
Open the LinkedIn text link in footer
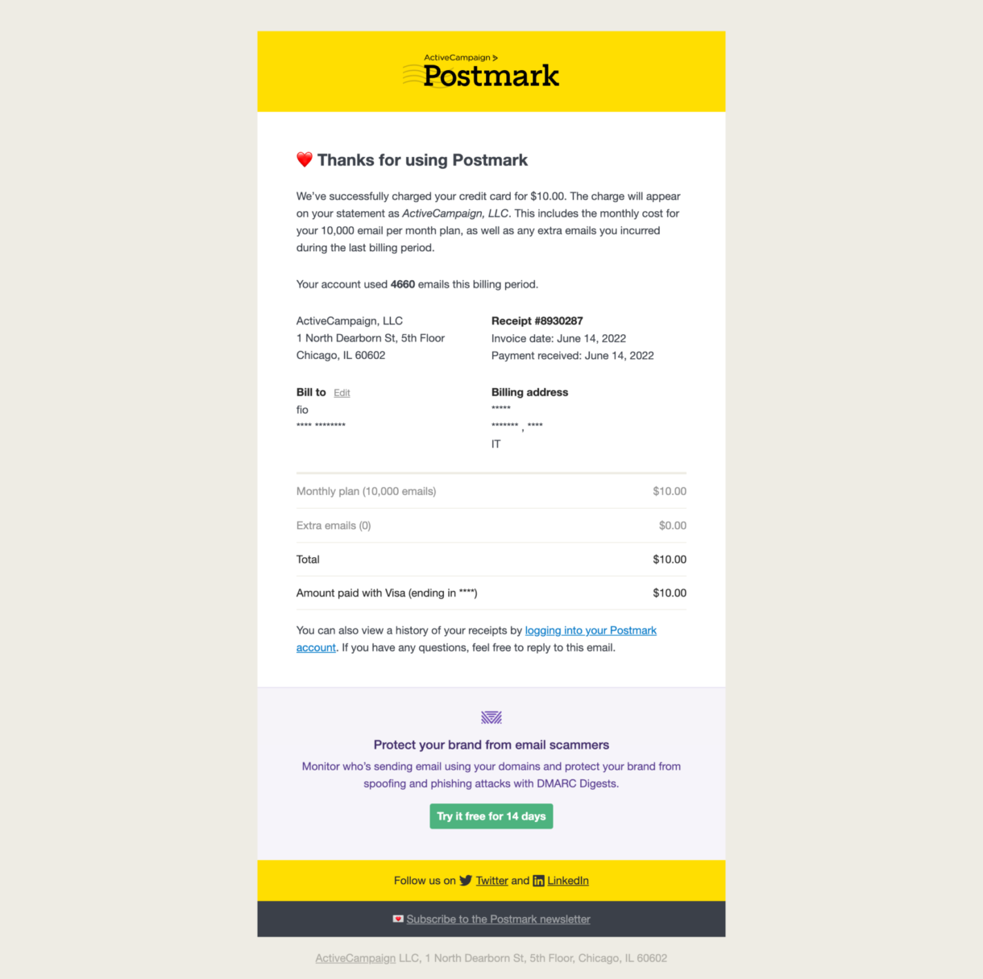pyautogui.click(x=568, y=881)
